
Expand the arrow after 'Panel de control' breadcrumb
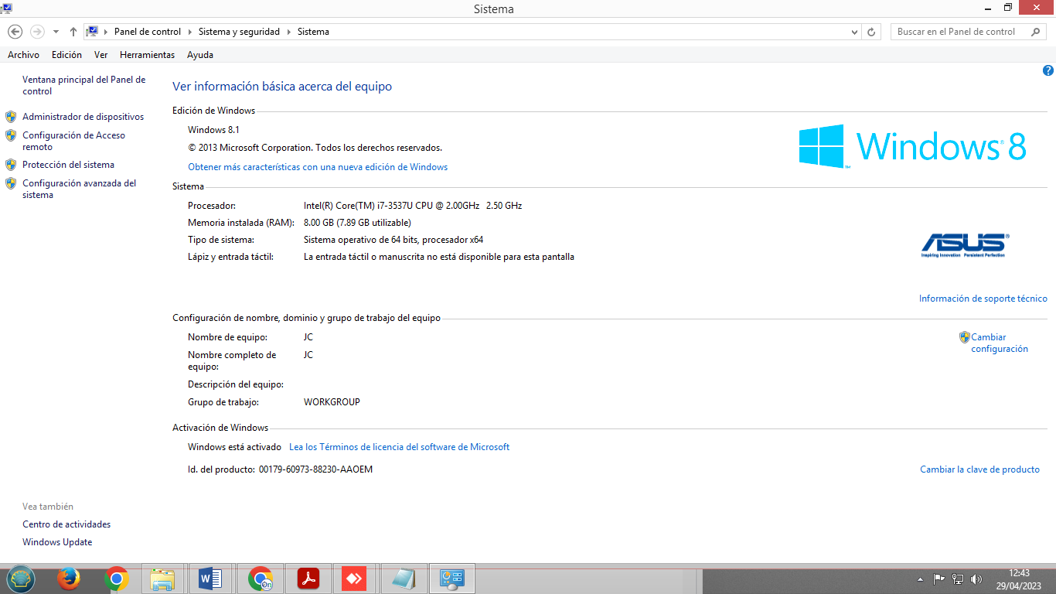coord(190,32)
